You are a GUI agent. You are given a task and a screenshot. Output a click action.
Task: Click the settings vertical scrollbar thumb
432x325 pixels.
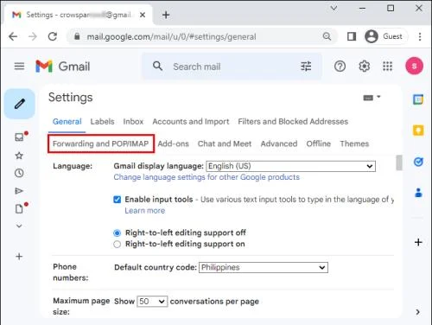[x=399, y=162]
